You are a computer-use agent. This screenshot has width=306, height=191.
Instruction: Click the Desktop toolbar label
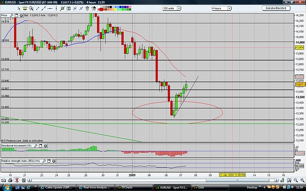[252, 188]
